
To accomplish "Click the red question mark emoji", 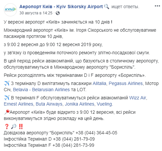I will coord(7,126).
